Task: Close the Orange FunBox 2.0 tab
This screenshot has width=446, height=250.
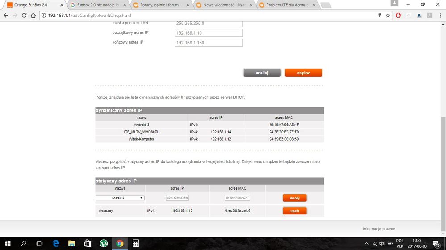Action: [x=62, y=5]
